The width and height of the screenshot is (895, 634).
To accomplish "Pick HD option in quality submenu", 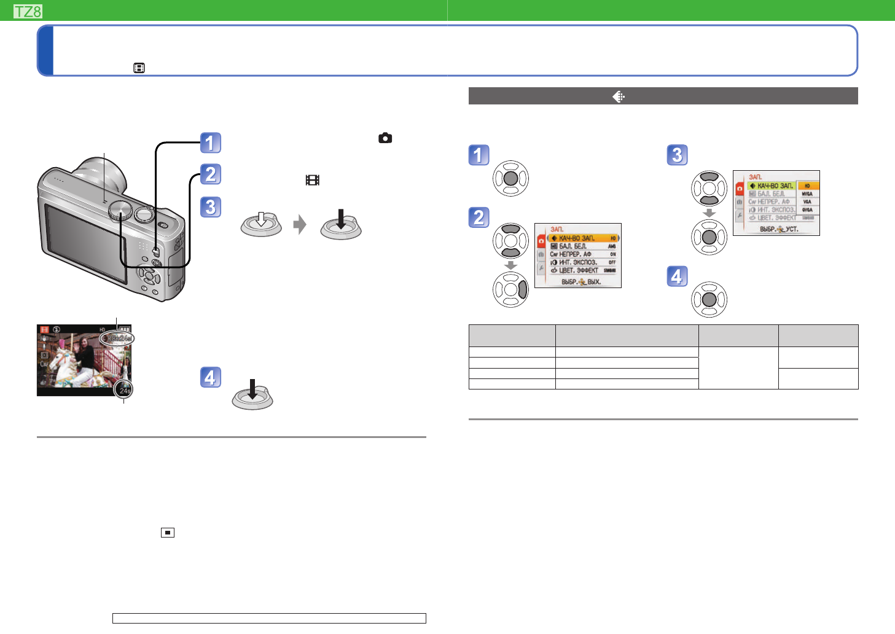I will pos(807,186).
